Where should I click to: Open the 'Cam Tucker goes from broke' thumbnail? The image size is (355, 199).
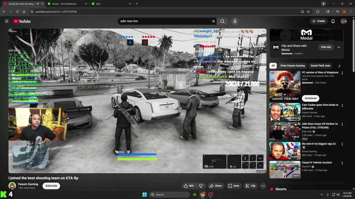coord(285,112)
